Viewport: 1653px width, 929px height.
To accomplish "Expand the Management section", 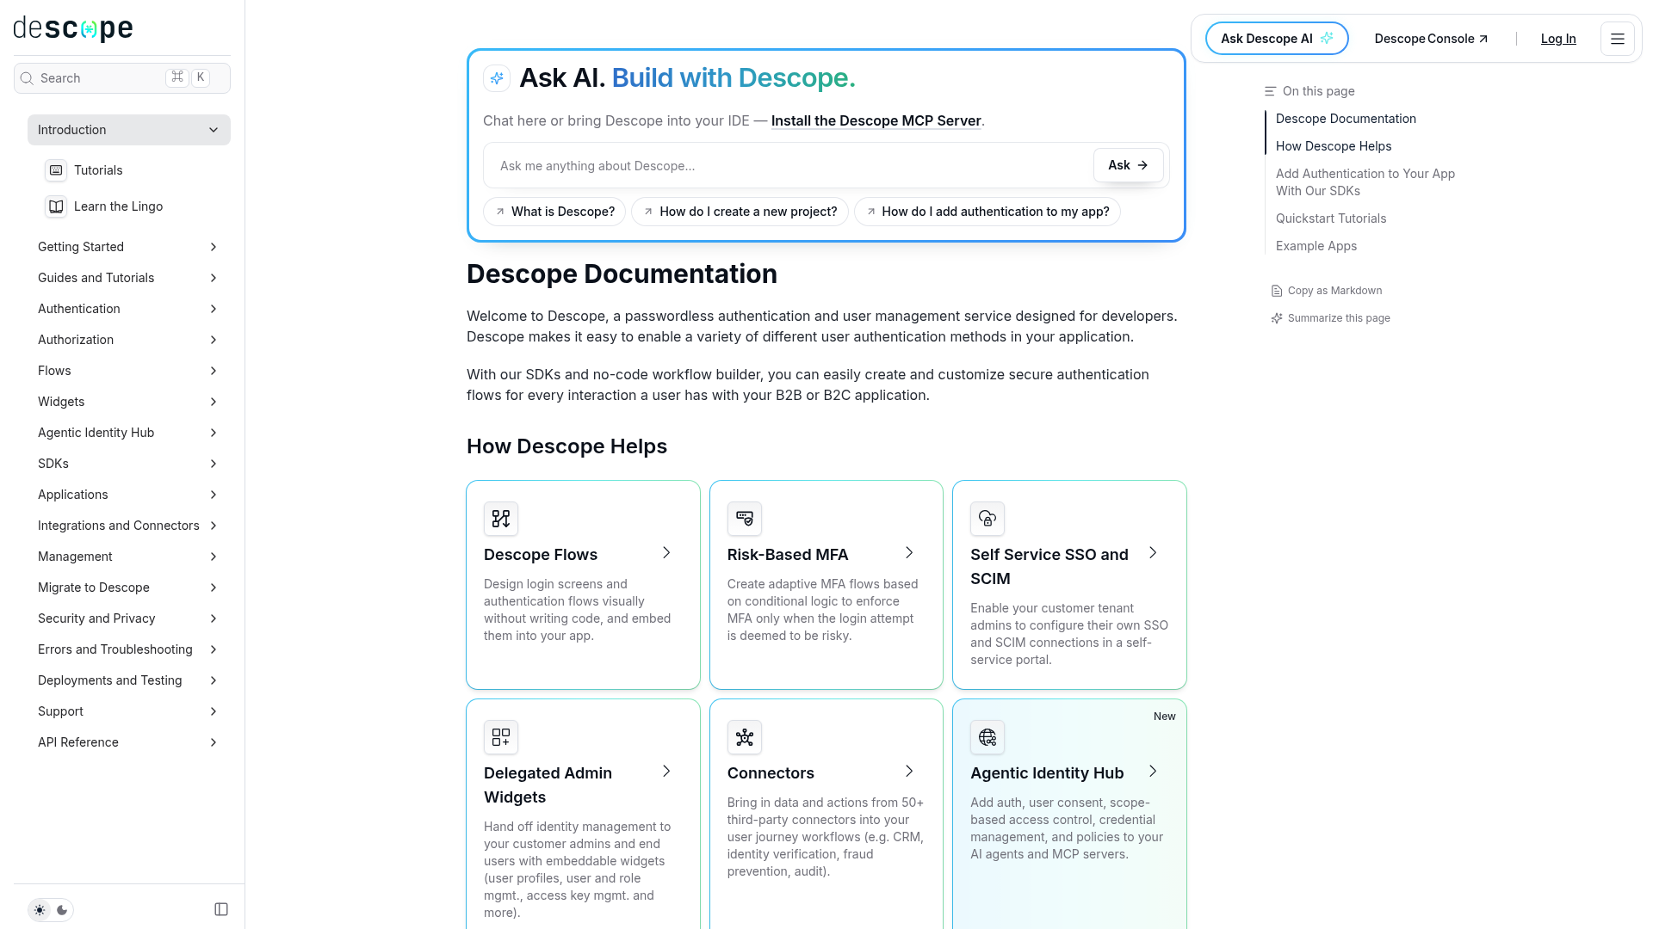I will [129, 557].
